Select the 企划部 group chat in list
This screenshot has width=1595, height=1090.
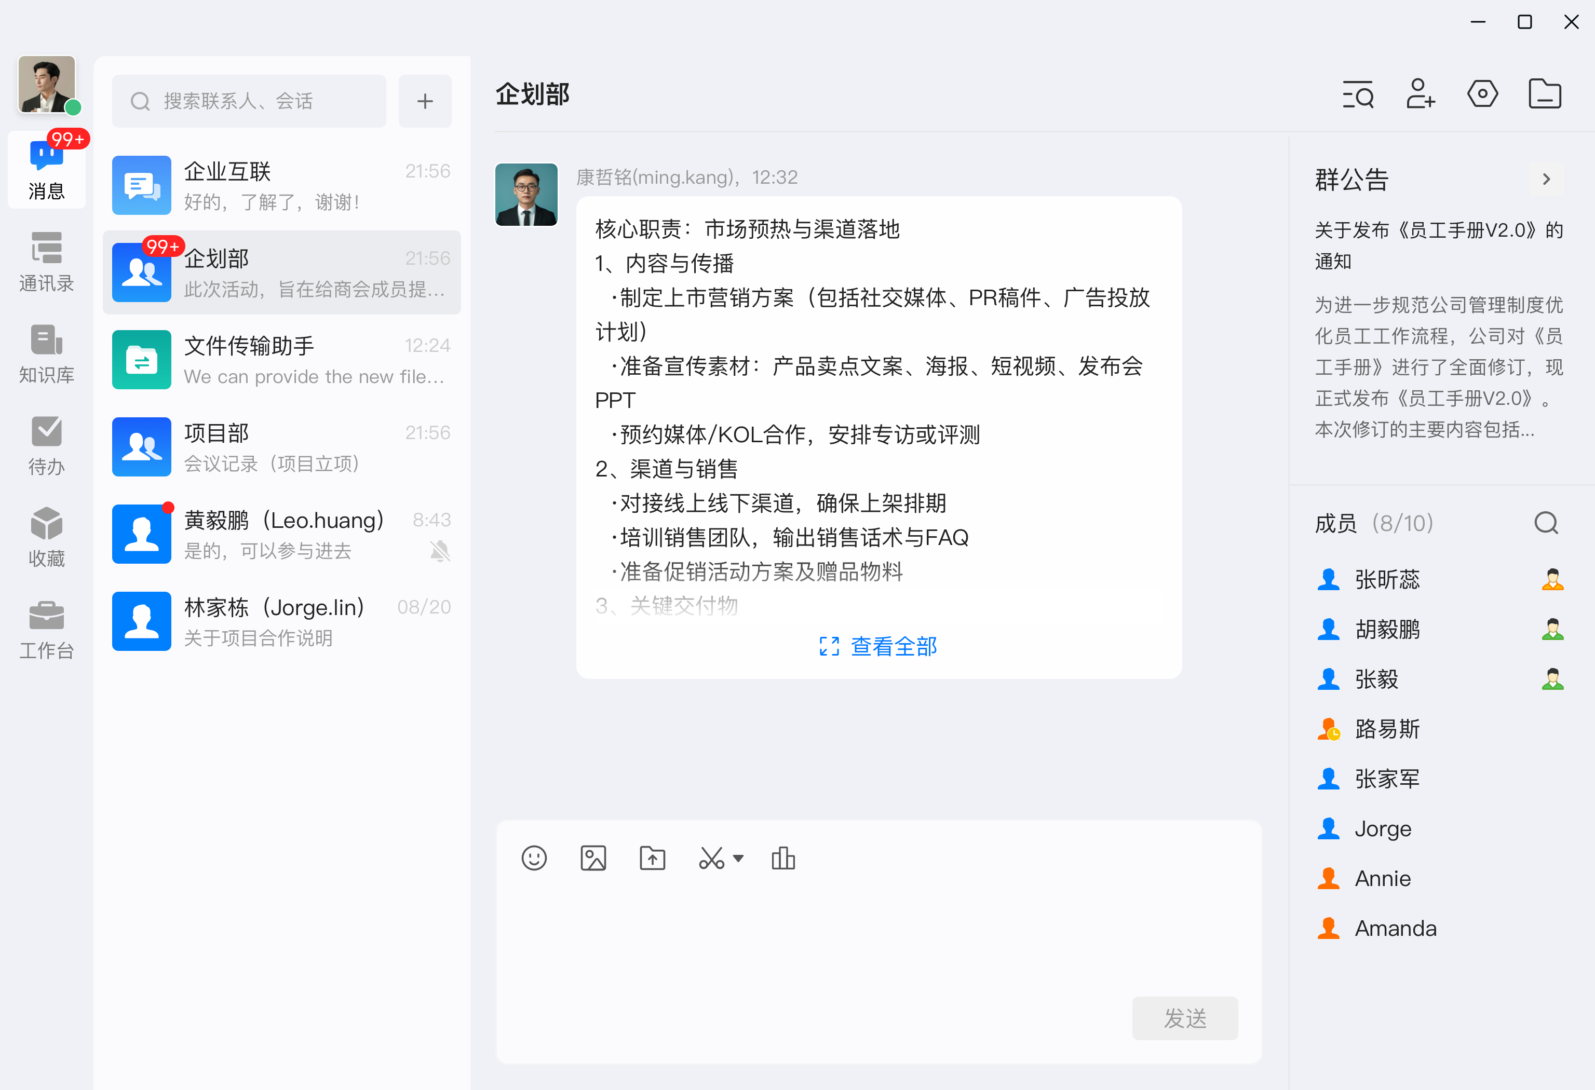281,272
